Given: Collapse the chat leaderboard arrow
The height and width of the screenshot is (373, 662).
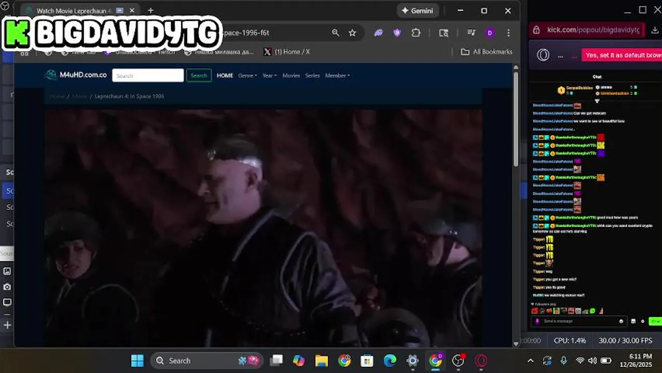Looking at the screenshot, I should tap(597, 101).
